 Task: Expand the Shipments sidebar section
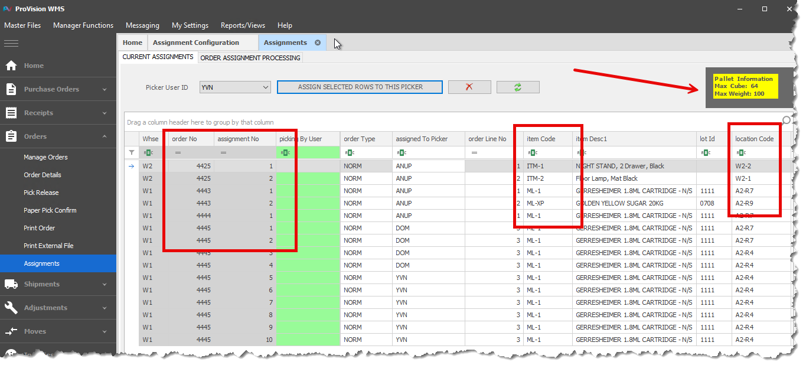pyautogui.click(x=105, y=284)
